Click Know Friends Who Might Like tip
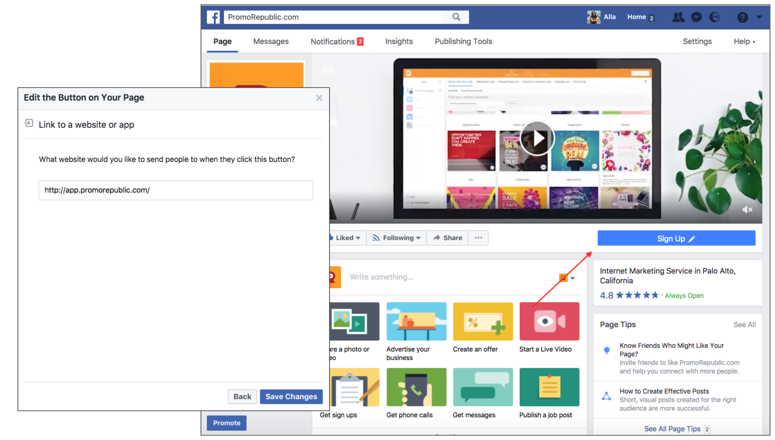775x440 pixels. [672, 350]
